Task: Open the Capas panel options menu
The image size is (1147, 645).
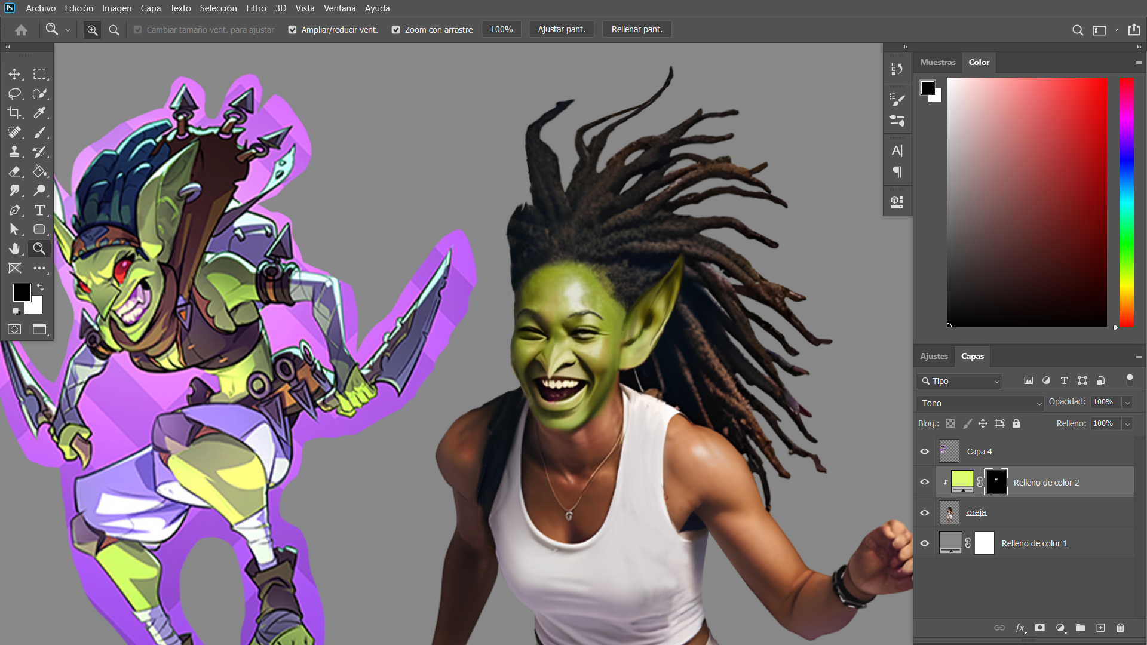Action: pyautogui.click(x=1139, y=356)
